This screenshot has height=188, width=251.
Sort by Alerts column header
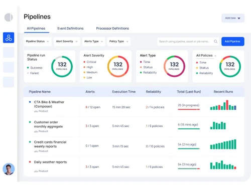click(90, 92)
